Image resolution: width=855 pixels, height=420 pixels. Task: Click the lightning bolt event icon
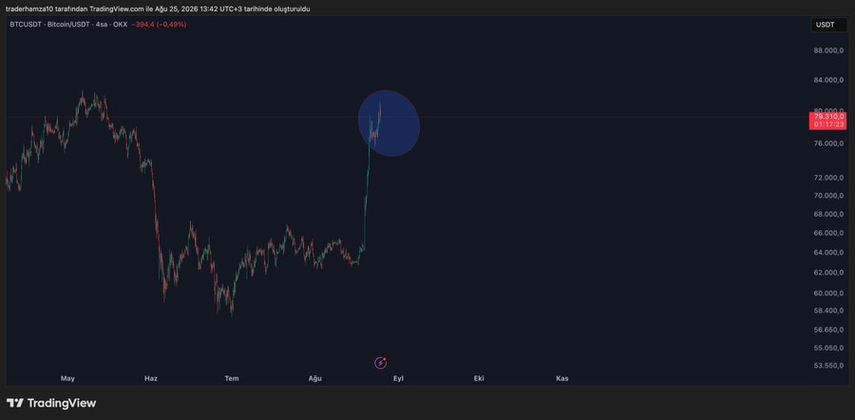tap(381, 362)
